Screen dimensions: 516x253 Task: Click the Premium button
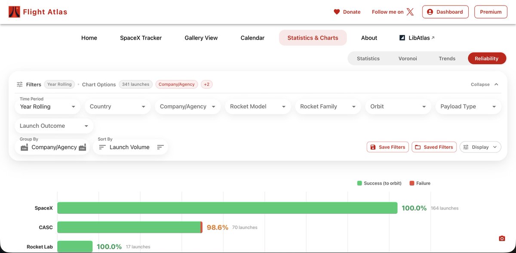(x=491, y=12)
